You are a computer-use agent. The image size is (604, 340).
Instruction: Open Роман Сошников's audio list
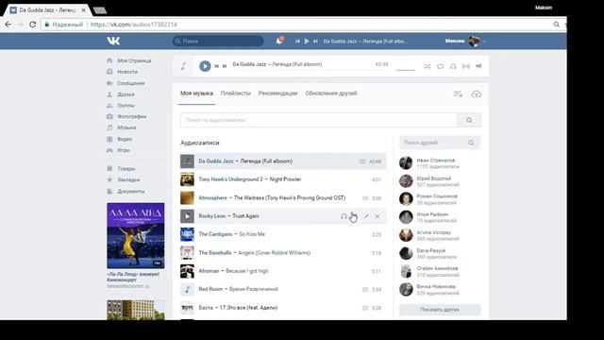tap(437, 196)
